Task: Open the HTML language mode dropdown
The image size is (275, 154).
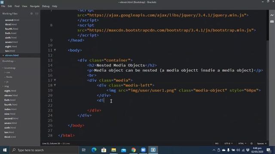Action: pos(242,143)
